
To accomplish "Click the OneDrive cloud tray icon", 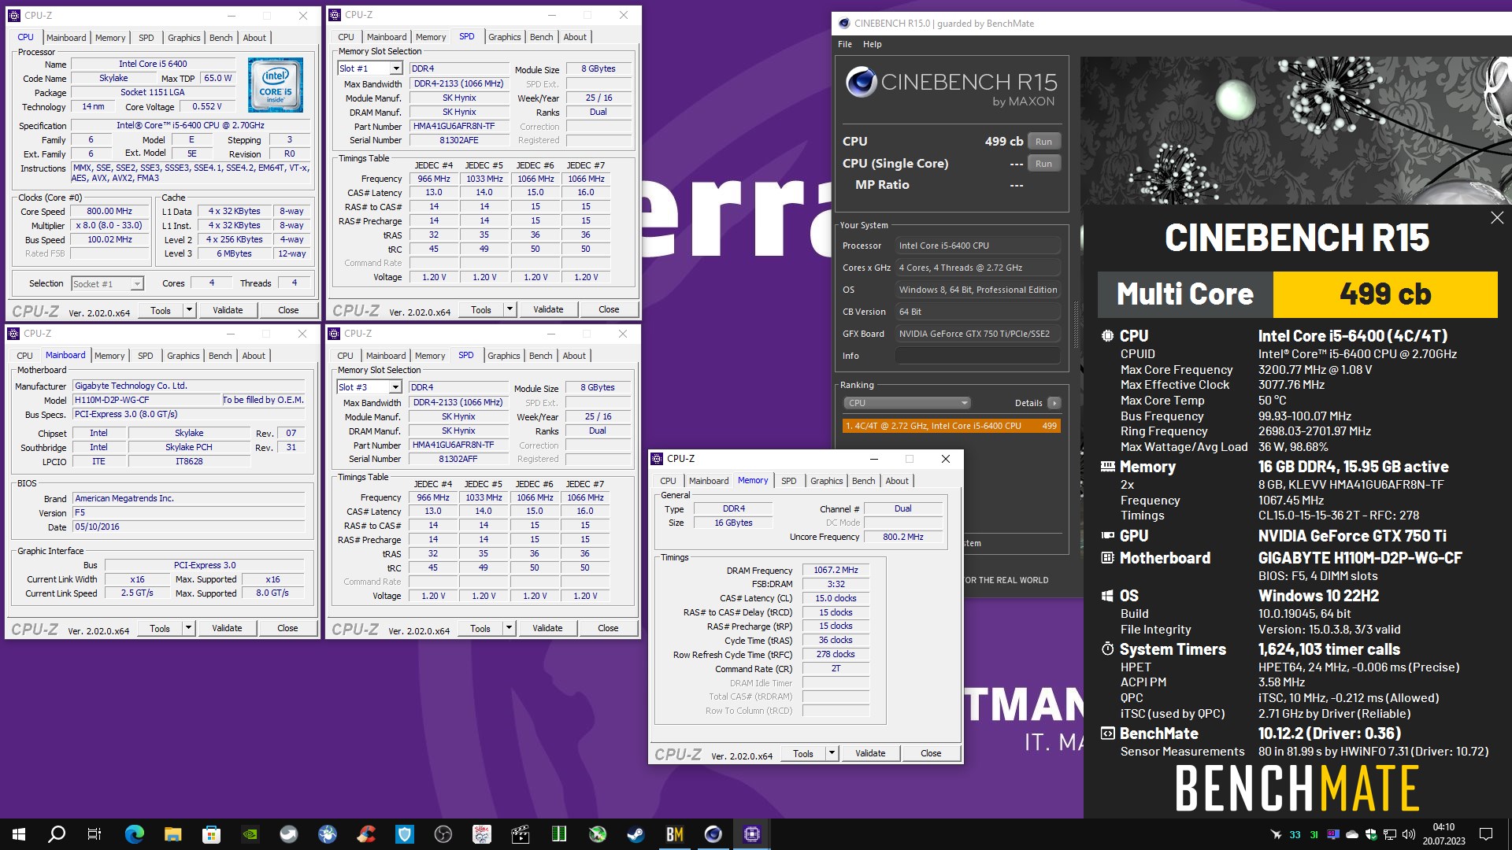I will 1352,834.
